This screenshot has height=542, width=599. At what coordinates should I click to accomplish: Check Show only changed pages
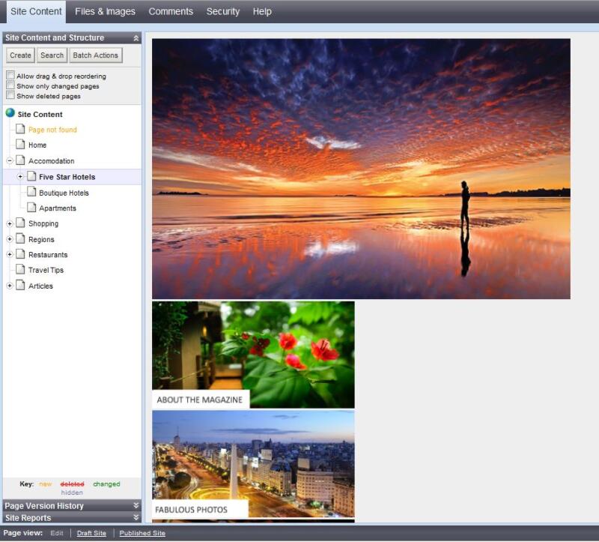(10, 85)
